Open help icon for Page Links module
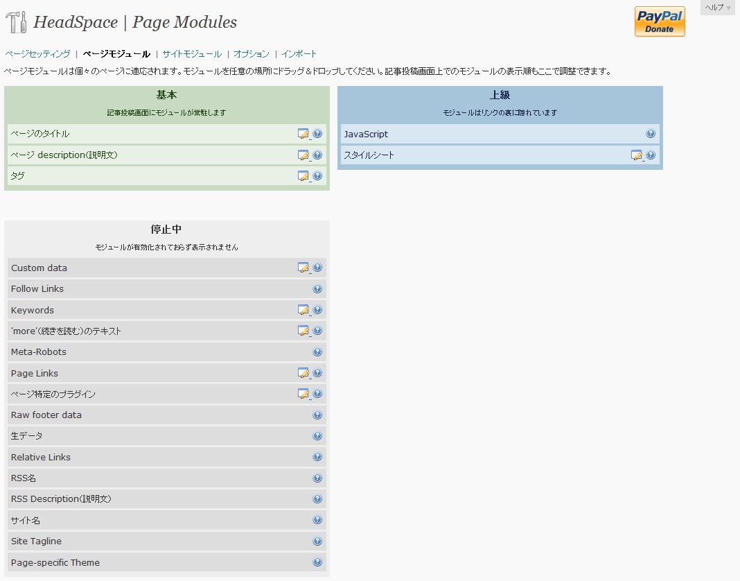Image resolution: width=740 pixels, height=581 pixels. pos(317,373)
